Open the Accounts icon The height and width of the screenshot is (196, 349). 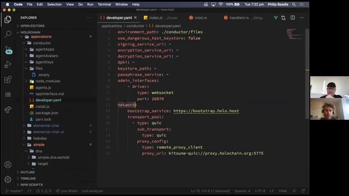tap(8, 164)
